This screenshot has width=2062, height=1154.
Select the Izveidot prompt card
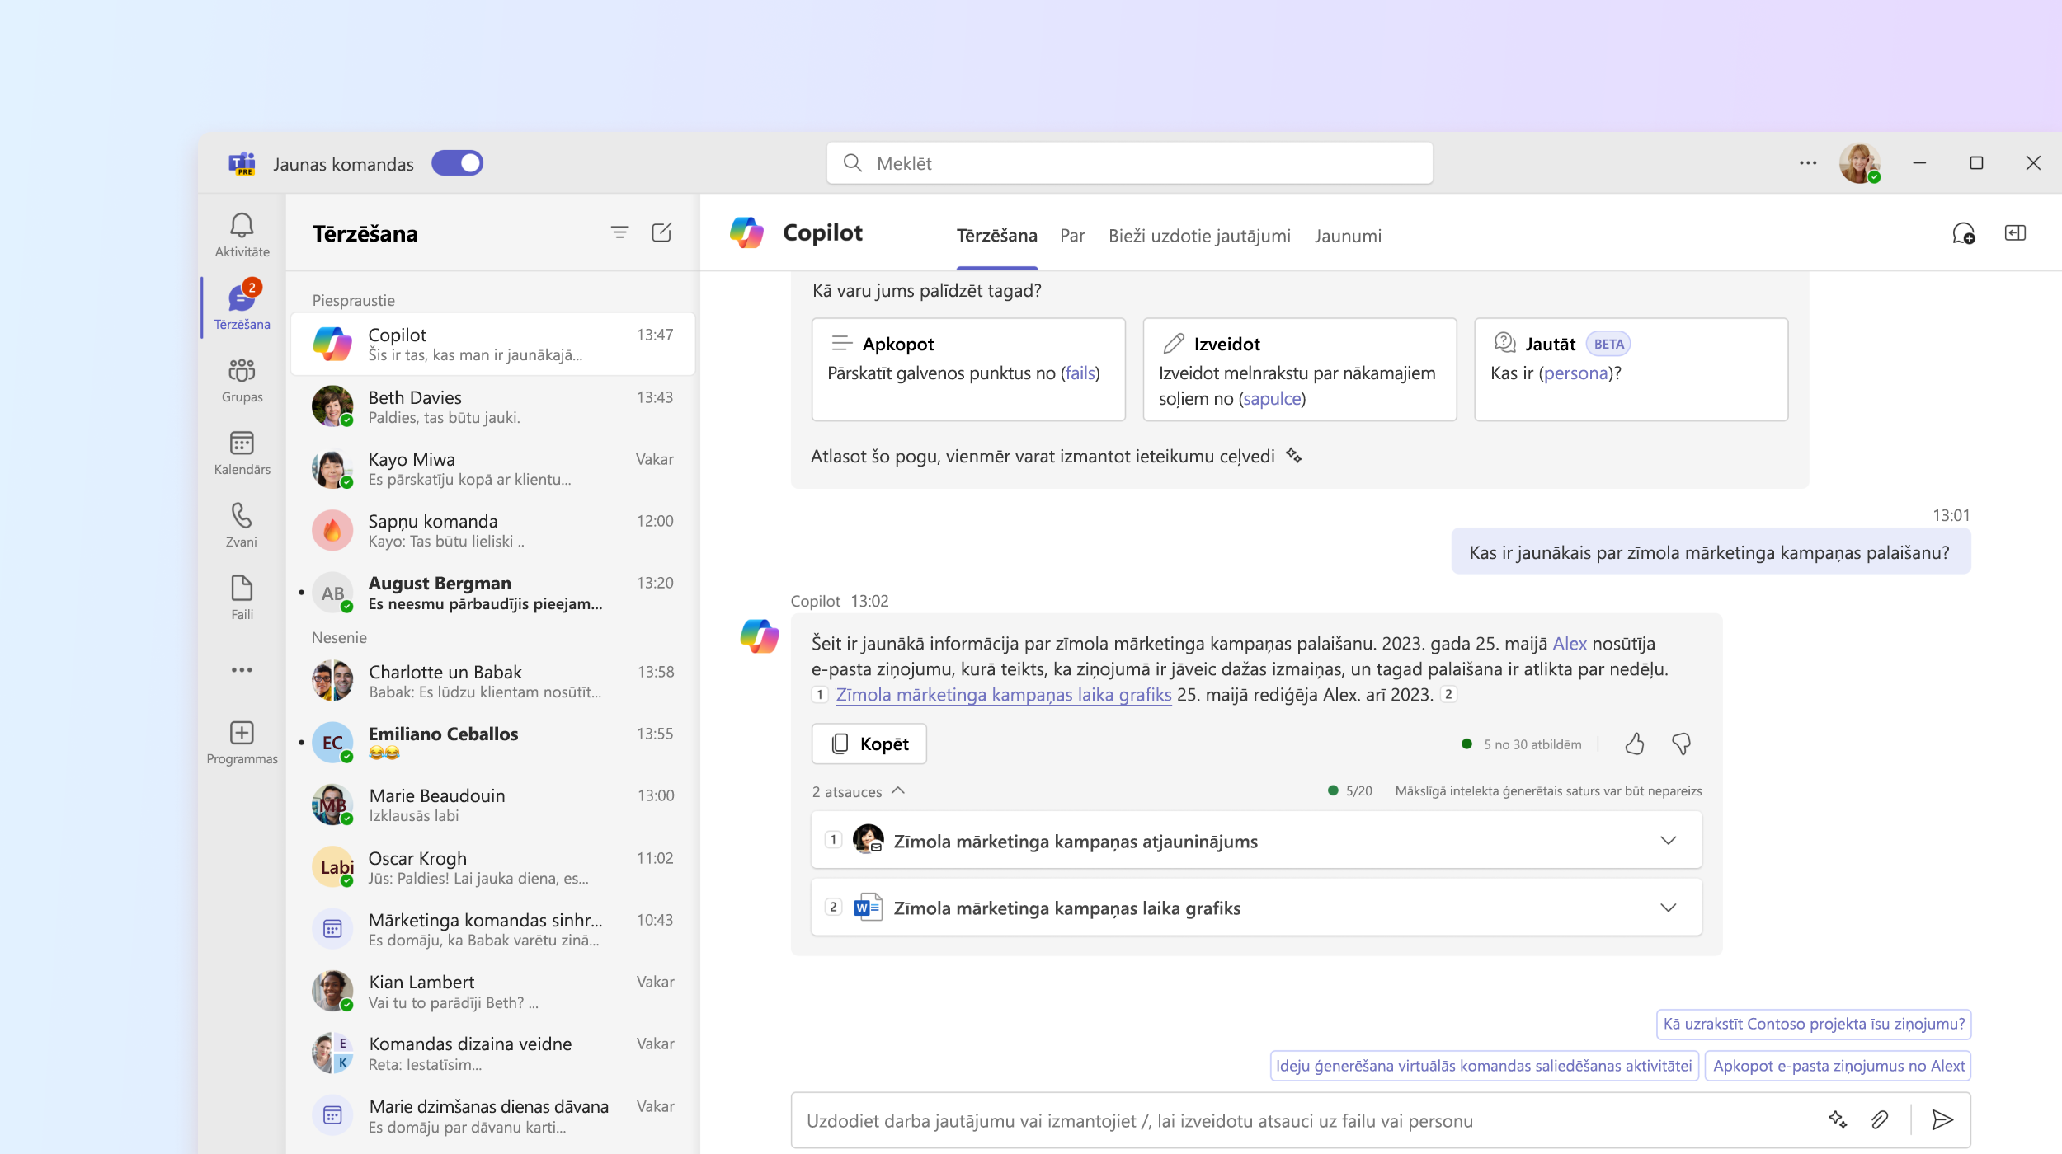(1300, 369)
